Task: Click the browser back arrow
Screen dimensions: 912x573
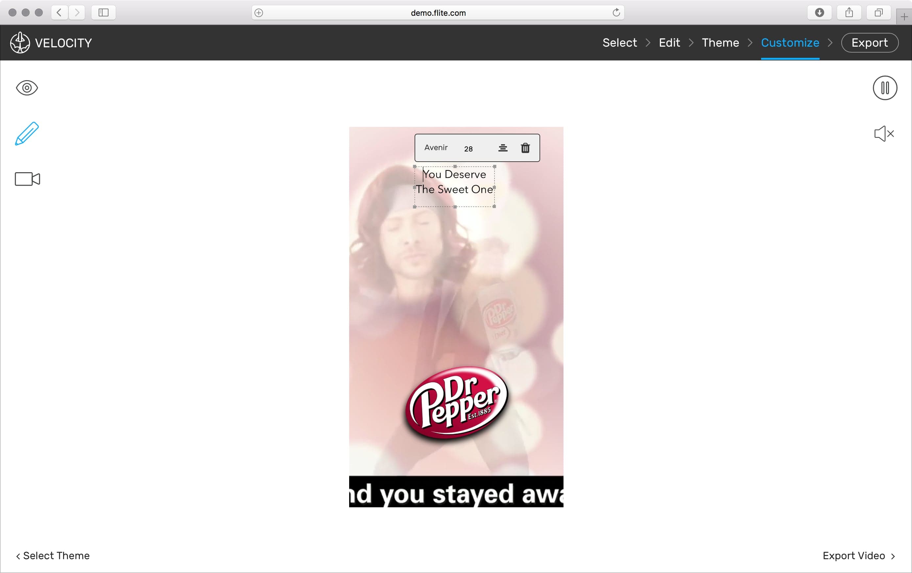Action: tap(60, 12)
